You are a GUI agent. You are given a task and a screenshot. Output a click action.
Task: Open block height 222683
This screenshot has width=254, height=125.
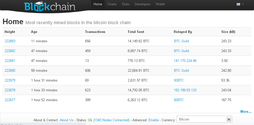click(x=10, y=41)
